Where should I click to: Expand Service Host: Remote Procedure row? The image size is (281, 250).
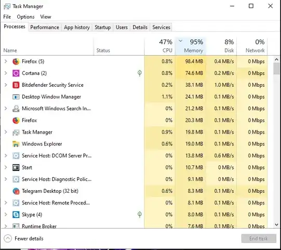(6, 203)
